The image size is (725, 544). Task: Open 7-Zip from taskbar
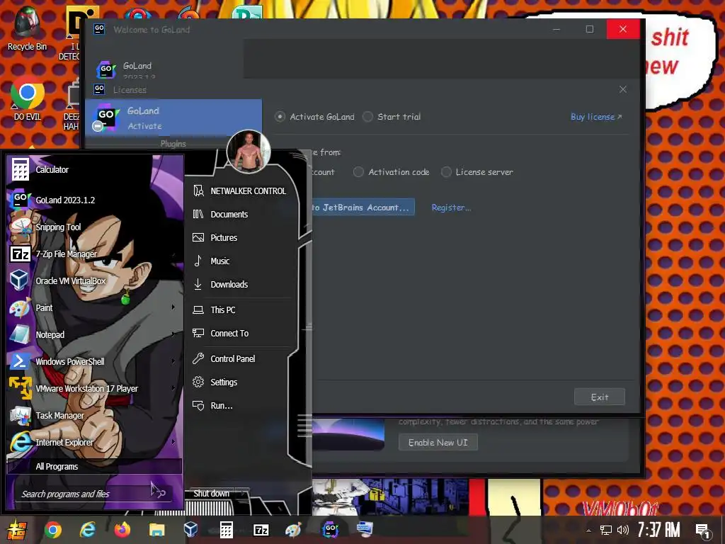(261, 530)
